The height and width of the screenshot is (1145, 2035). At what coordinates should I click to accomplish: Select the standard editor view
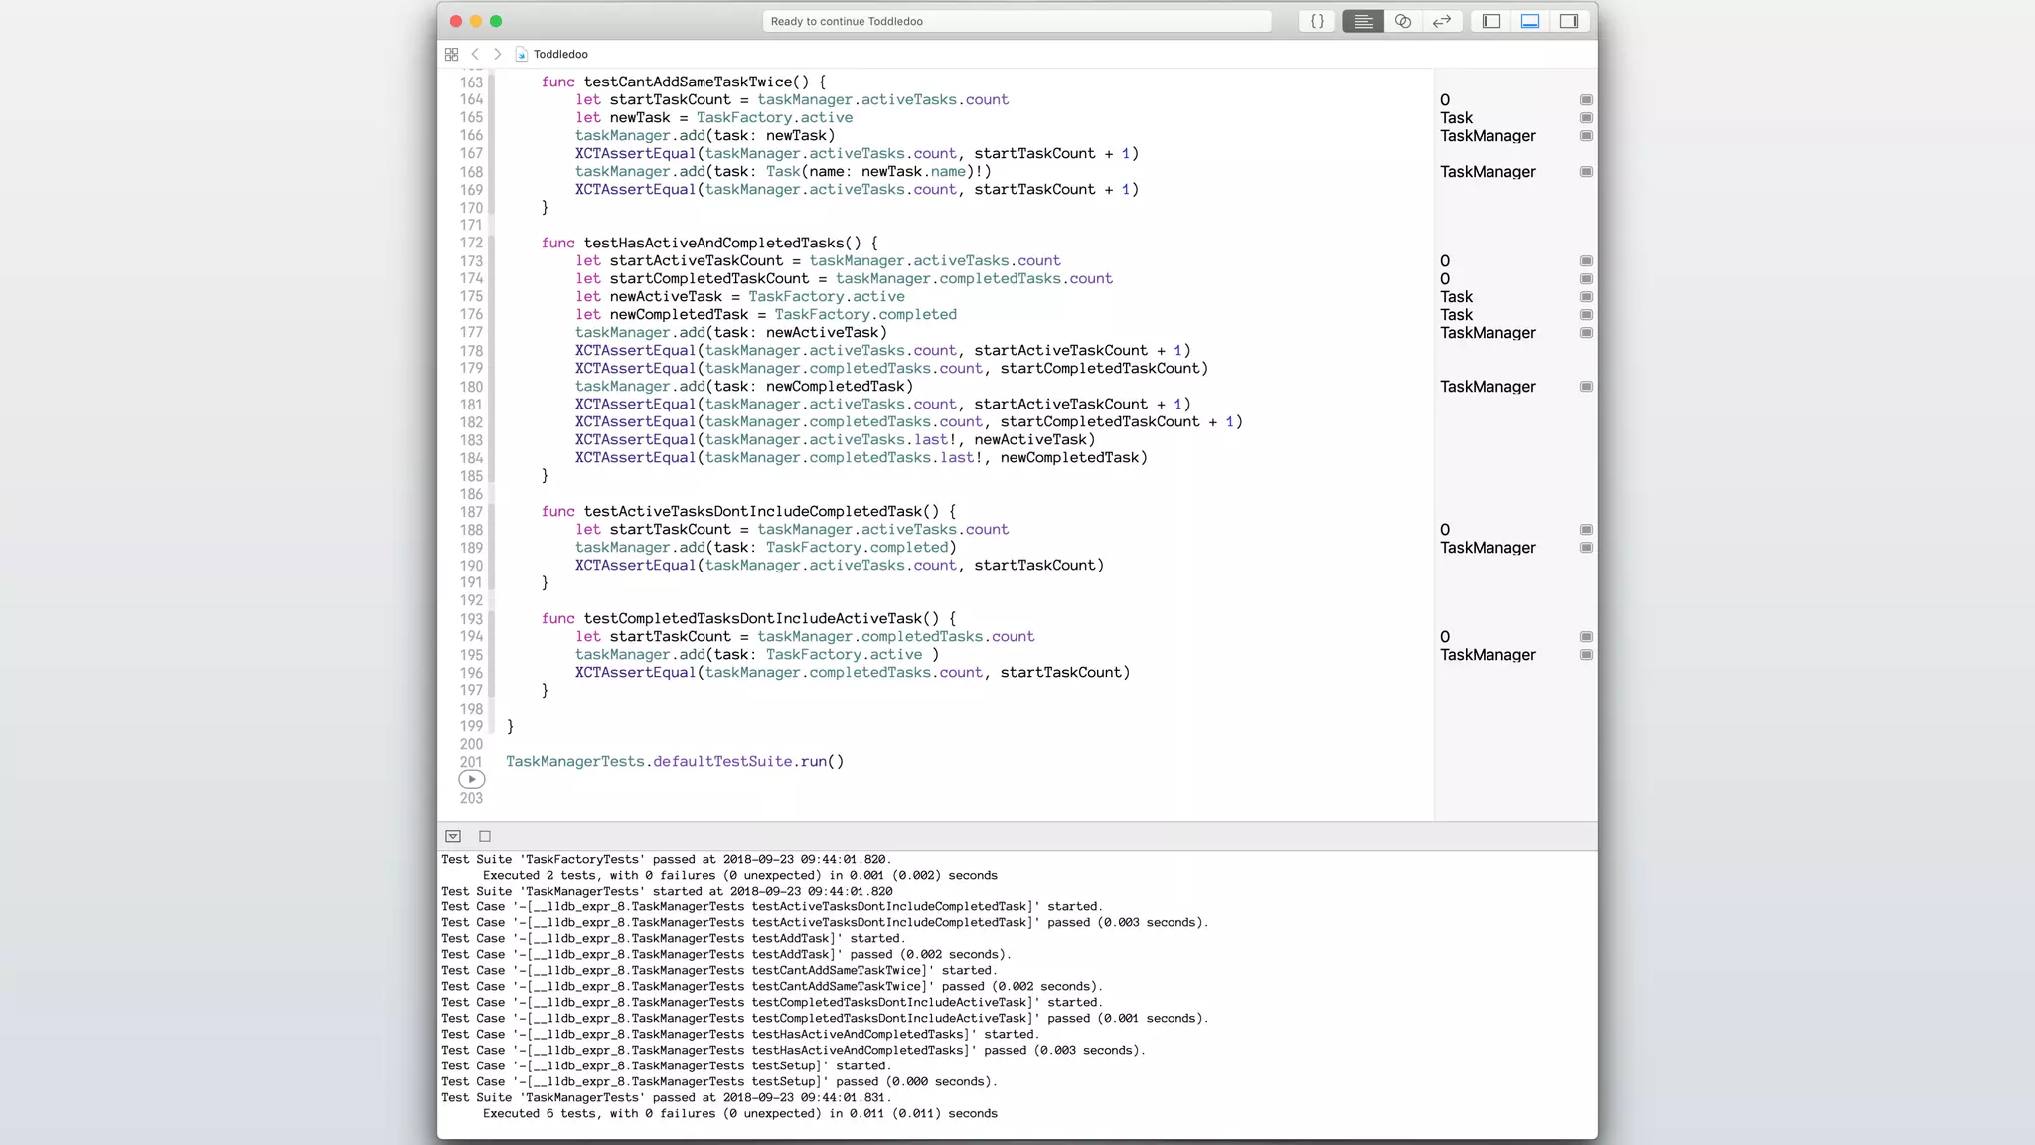click(1363, 21)
